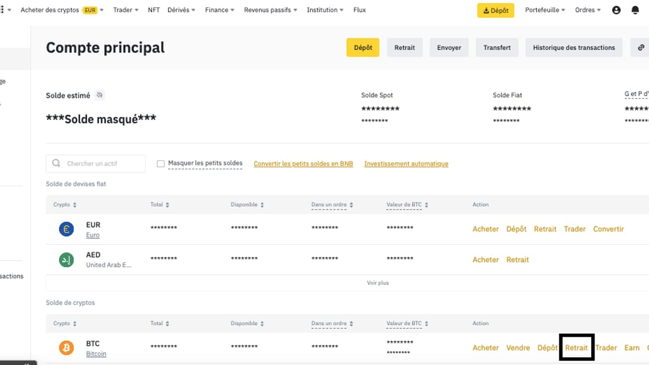The width and height of the screenshot is (649, 365).
Task: Click Retrait in the BTC row
Action: pos(576,347)
